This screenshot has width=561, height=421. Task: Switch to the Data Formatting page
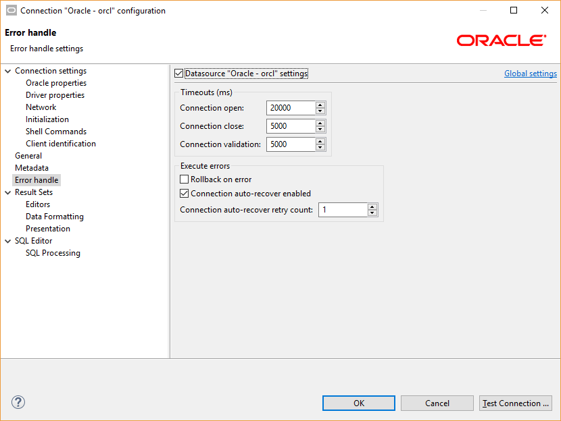coord(54,216)
